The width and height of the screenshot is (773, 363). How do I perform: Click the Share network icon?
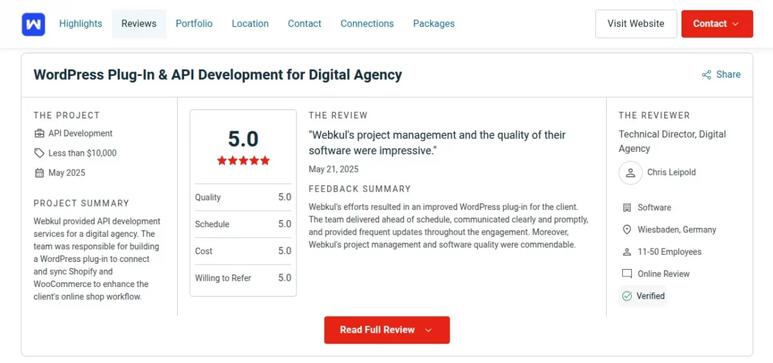(707, 75)
